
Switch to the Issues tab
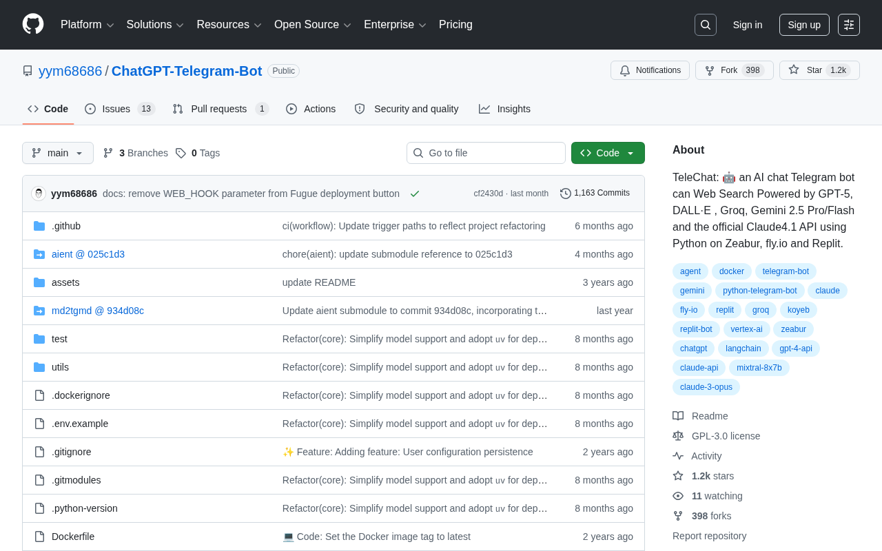click(x=120, y=109)
